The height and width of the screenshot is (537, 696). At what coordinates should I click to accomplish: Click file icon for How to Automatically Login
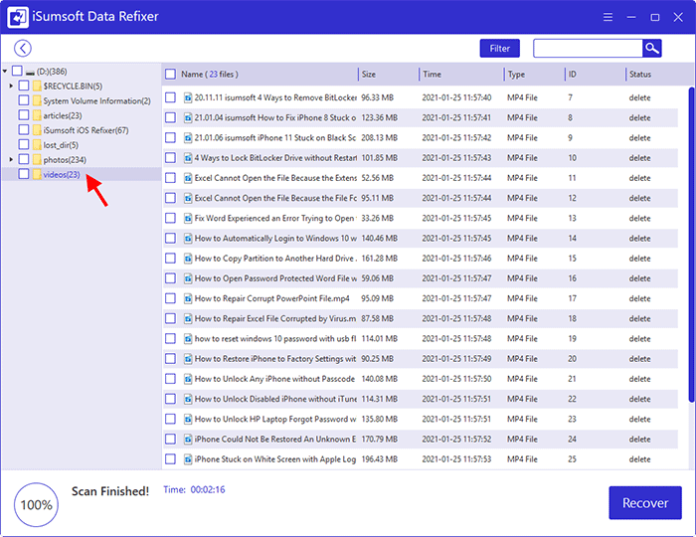tap(188, 238)
